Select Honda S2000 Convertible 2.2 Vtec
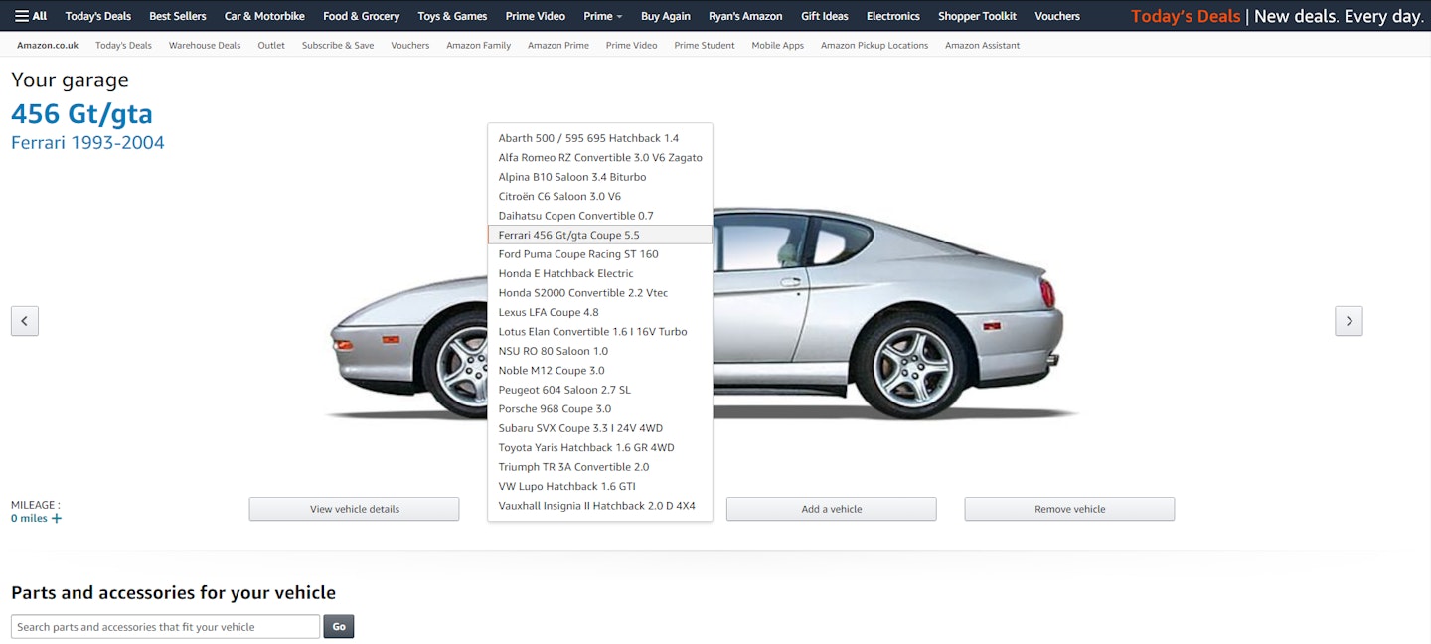Viewport: 1431px width, 644px height. click(600, 293)
